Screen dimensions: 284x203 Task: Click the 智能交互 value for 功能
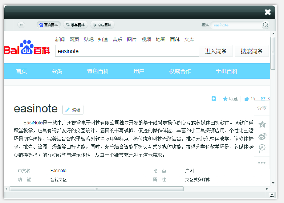pos(58,180)
